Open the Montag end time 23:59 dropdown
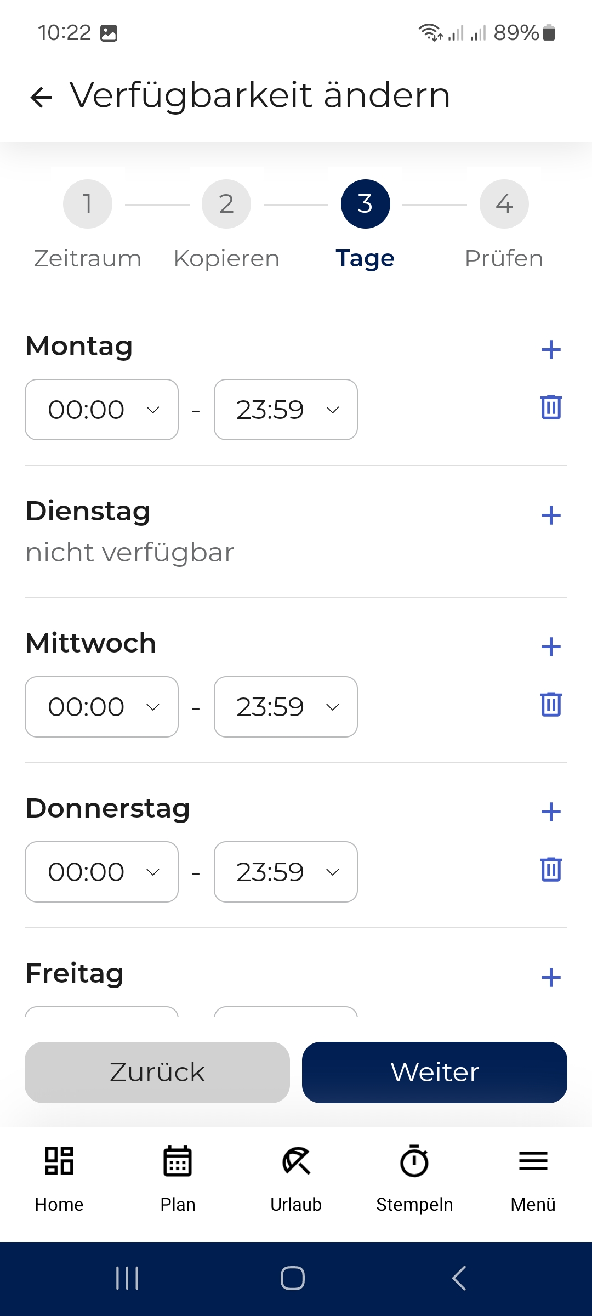The image size is (592, 1316). tap(286, 410)
